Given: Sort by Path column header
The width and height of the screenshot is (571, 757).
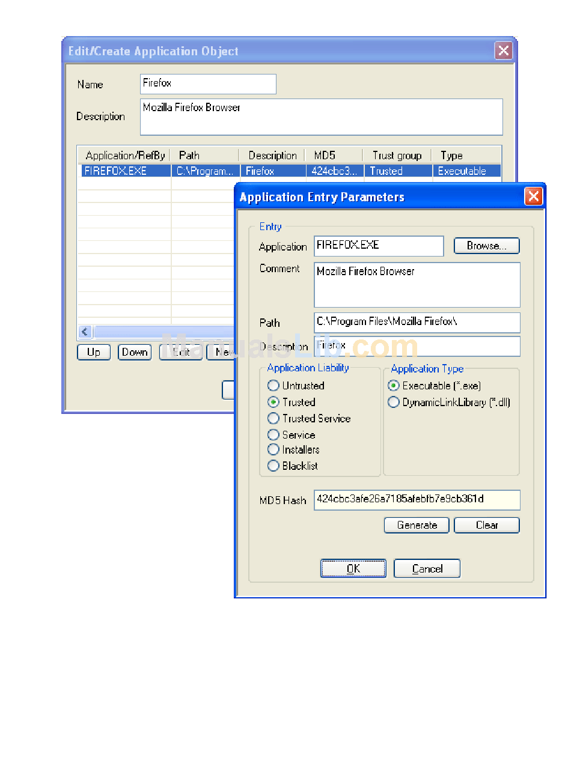Looking at the screenshot, I should point(205,156).
